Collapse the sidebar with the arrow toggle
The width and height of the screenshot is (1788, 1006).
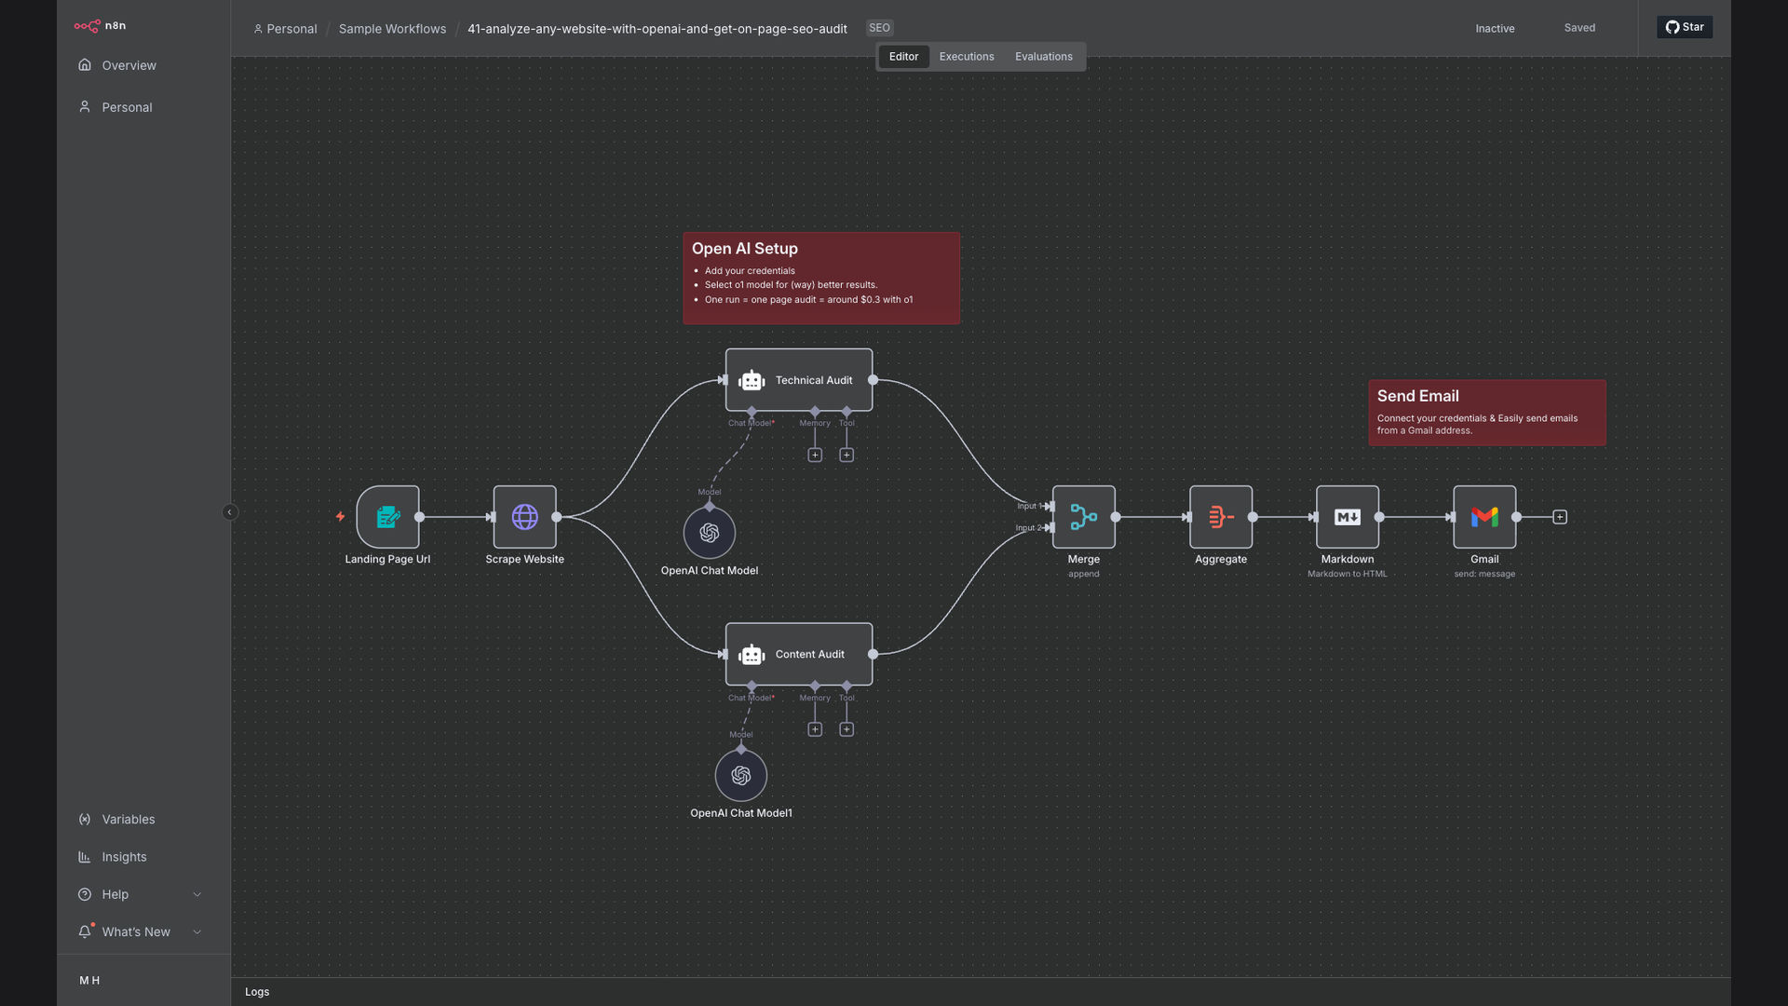(230, 512)
